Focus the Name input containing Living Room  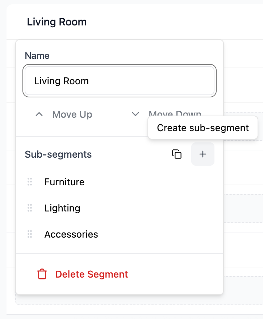click(x=120, y=81)
